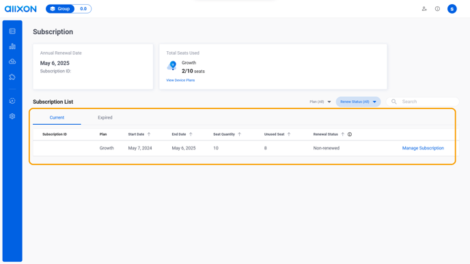Open the circular subscription sidebar icon
This screenshot has width=470, height=264.
(12, 101)
